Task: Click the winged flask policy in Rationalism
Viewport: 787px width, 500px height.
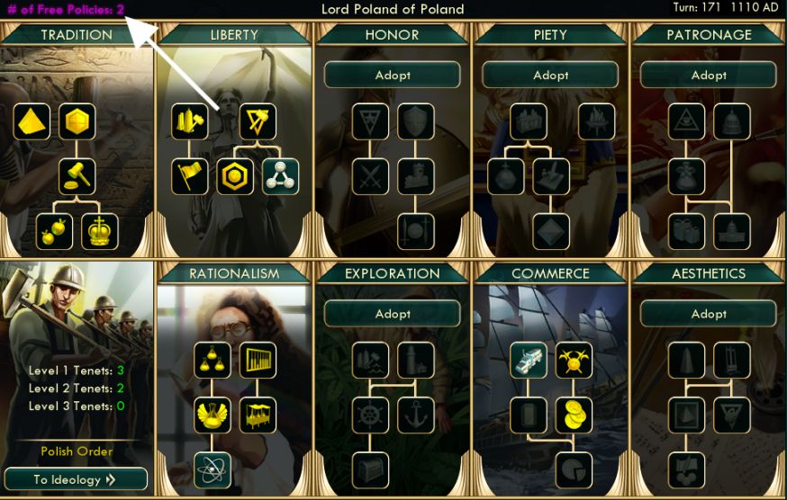Action: [x=213, y=415]
